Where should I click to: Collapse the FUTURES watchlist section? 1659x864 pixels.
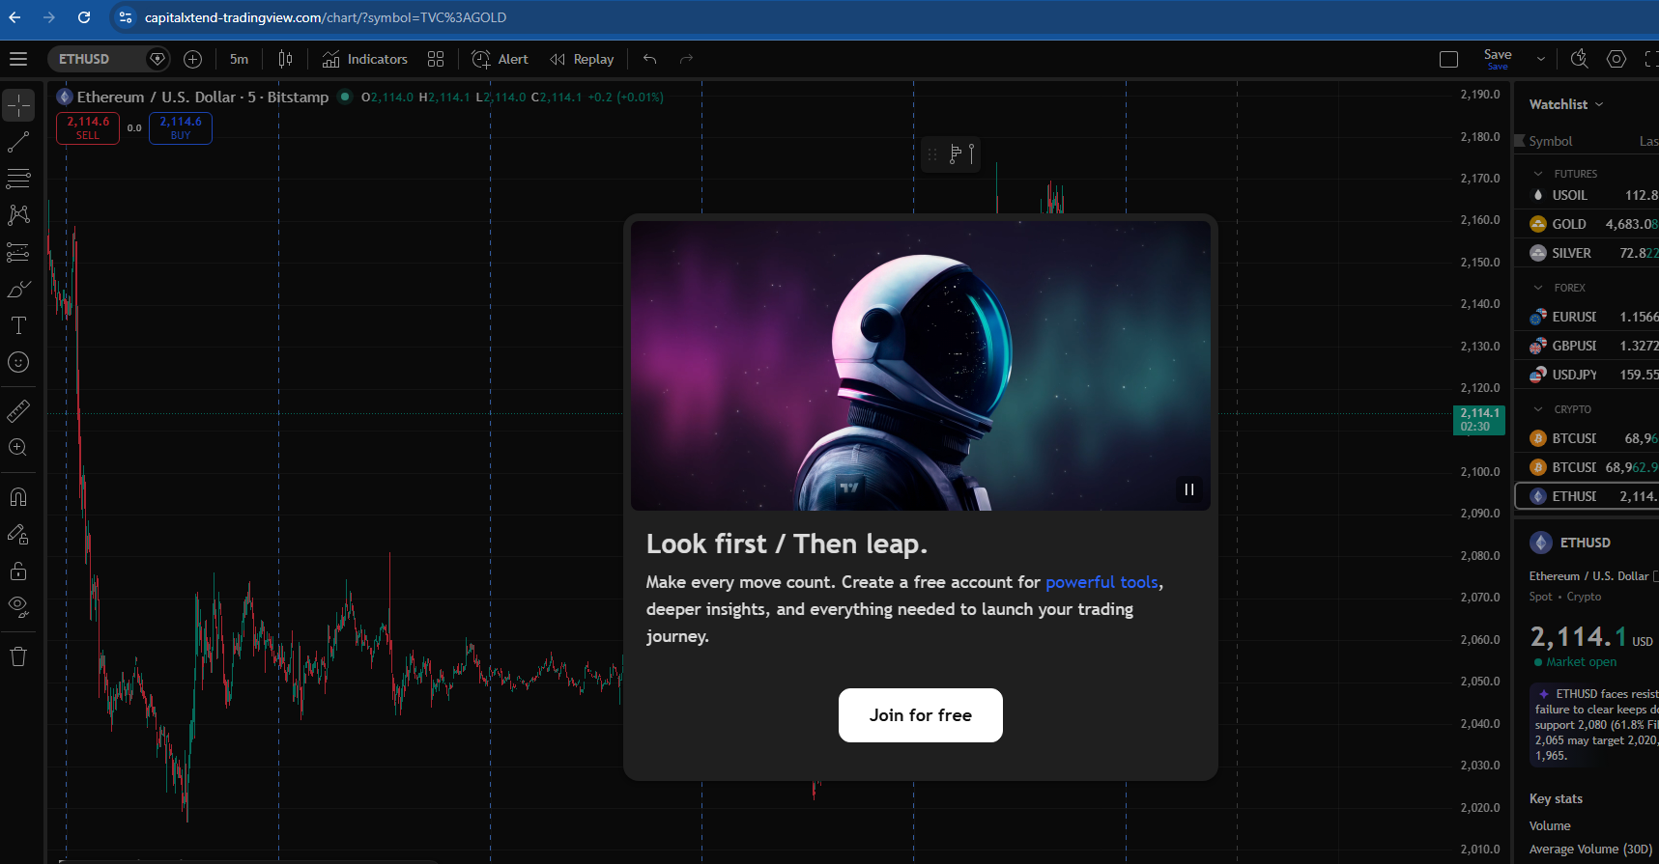(x=1538, y=174)
